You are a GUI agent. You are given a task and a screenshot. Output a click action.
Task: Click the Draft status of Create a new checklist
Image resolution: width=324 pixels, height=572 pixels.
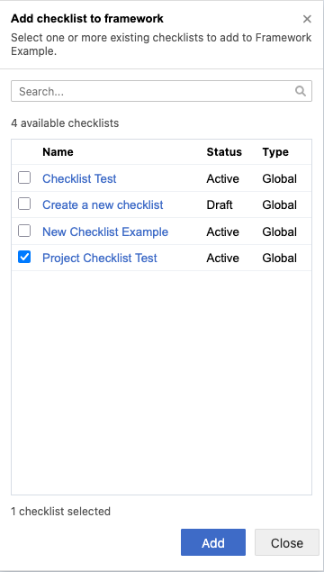[x=220, y=204]
